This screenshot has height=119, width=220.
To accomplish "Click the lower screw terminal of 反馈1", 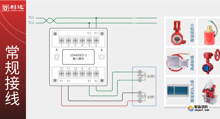I will click(x=140, y=101).
